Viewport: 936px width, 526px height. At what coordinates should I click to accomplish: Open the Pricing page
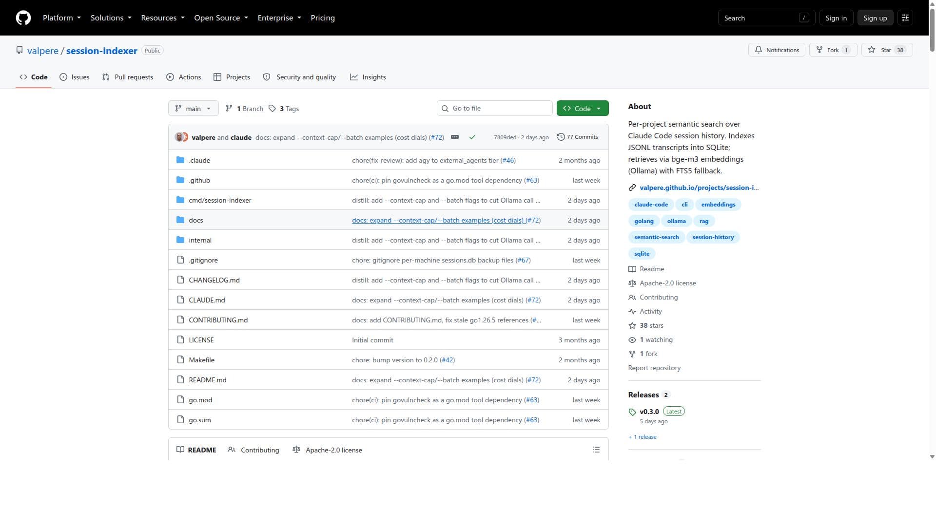tap(323, 18)
